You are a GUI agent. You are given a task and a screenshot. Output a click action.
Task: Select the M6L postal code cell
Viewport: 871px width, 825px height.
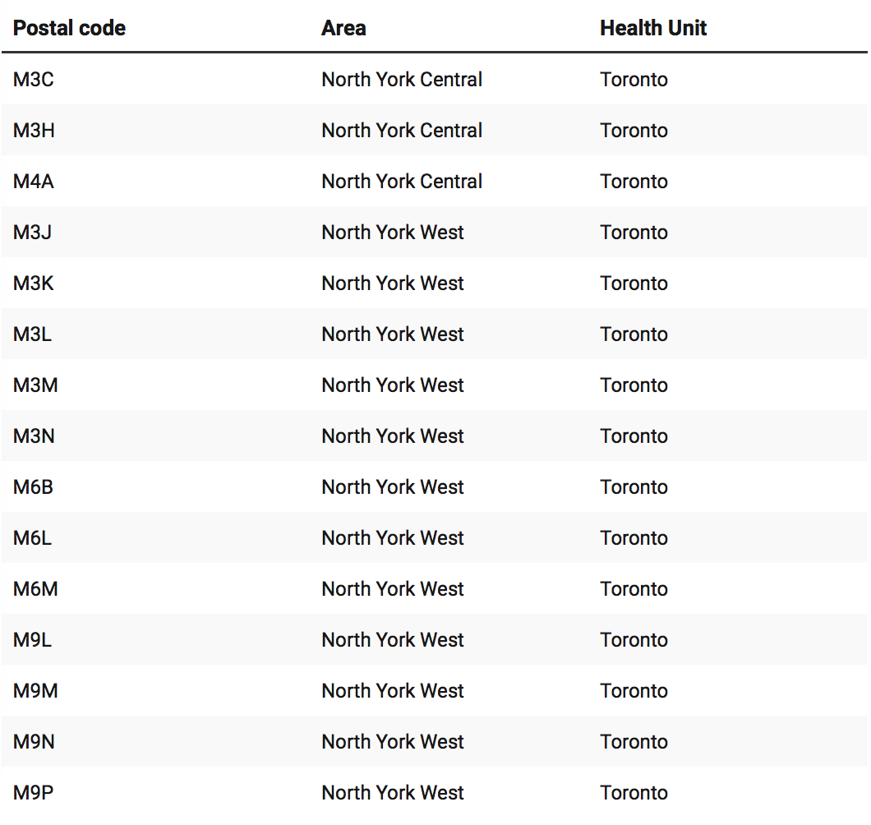tap(32, 538)
